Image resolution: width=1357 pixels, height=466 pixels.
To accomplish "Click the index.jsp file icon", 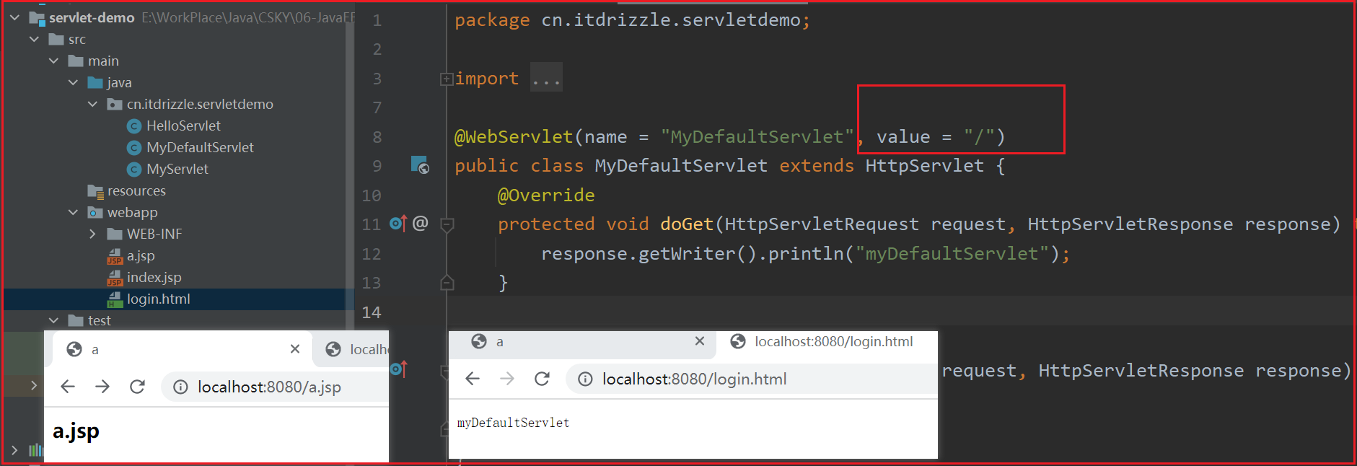I will point(115,278).
